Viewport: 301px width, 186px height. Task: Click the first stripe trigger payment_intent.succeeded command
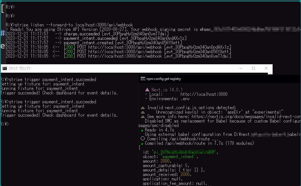click(48, 80)
